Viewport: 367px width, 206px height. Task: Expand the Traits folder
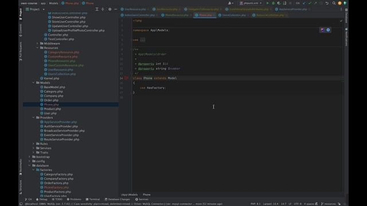[33, 152]
